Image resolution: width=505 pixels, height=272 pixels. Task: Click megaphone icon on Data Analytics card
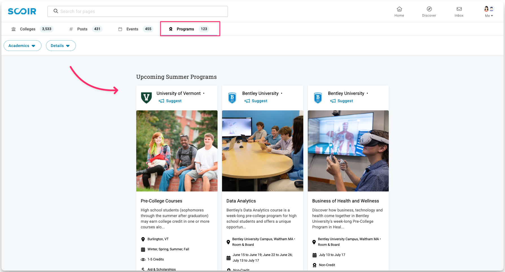click(247, 101)
